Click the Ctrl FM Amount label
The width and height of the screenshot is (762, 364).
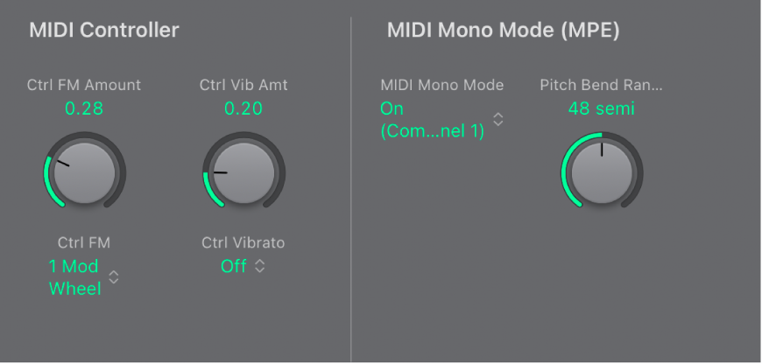pos(84,85)
